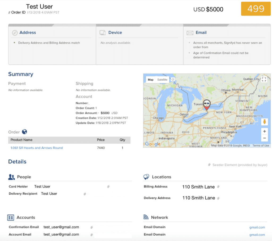The width and height of the screenshot is (272, 241).
Task: Click the Google logo on the map
Action: point(153,144)
